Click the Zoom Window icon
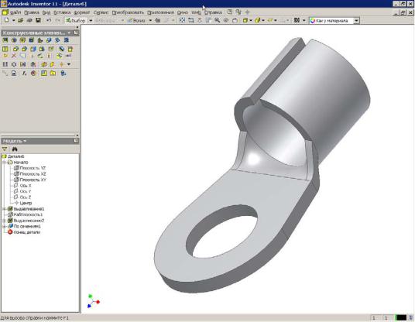 (x=190, y=20)
